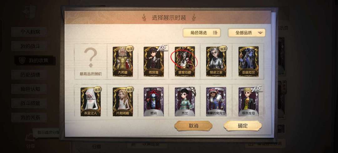The width and height of the screenshot is (338, 153).
Task: Select the 倒逆之汞 limited costume
Action: [x=216, y=61]
